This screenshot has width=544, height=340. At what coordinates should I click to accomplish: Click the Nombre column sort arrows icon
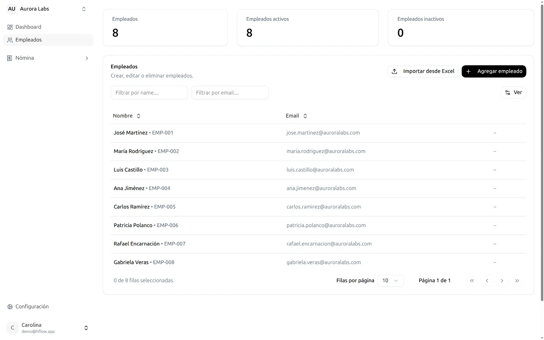(x=138, y=116)
